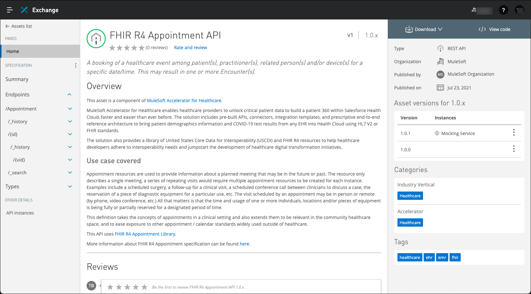Click the Jul 23, 2021 date
This screenshot has height=294, width=531.
coord(459,88)
